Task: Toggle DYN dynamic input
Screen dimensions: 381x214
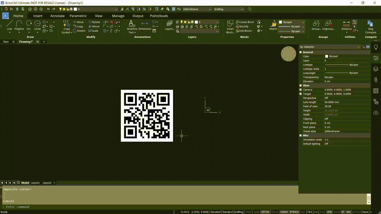Action: (330, 212)
